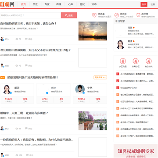Click the 高质量 shield icon
Image resolution: width=158 pixels, height=158 pixels.
[94, 15]
